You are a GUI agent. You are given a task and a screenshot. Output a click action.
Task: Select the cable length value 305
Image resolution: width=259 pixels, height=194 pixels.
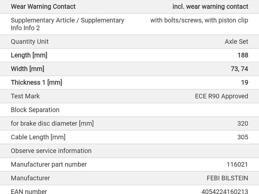point(243,137)
